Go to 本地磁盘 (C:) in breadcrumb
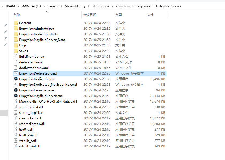225x160 pixels. click(x=31, y=6)
